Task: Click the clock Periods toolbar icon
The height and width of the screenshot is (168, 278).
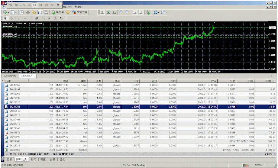Action: pyautogui.click(x=155, y=12)
